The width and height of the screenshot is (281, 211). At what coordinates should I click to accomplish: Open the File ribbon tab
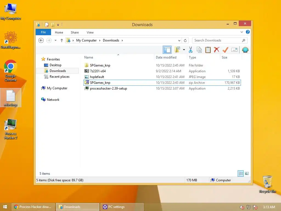43,32
